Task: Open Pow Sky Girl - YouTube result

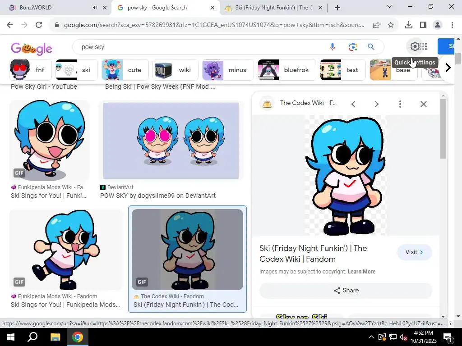Action: click(x=44, y=86)
